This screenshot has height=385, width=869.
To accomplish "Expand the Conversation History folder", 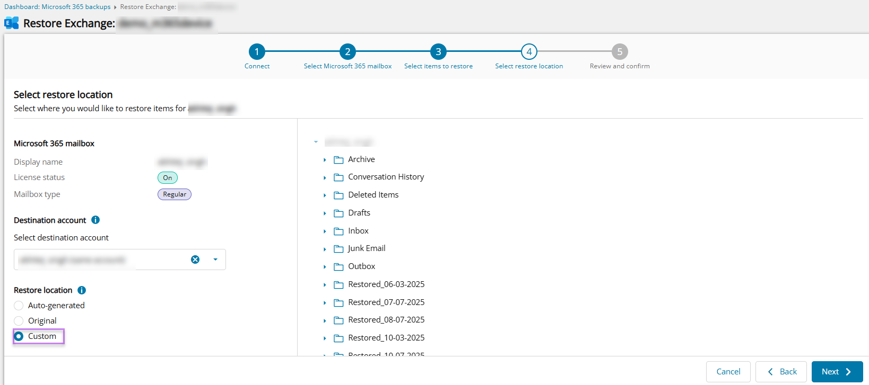I will coord(325,177).
